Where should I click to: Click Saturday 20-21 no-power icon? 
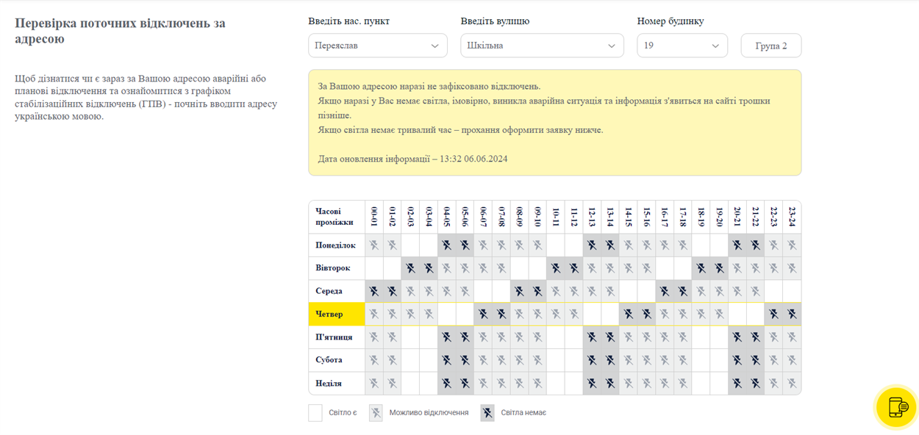(737, 360)
